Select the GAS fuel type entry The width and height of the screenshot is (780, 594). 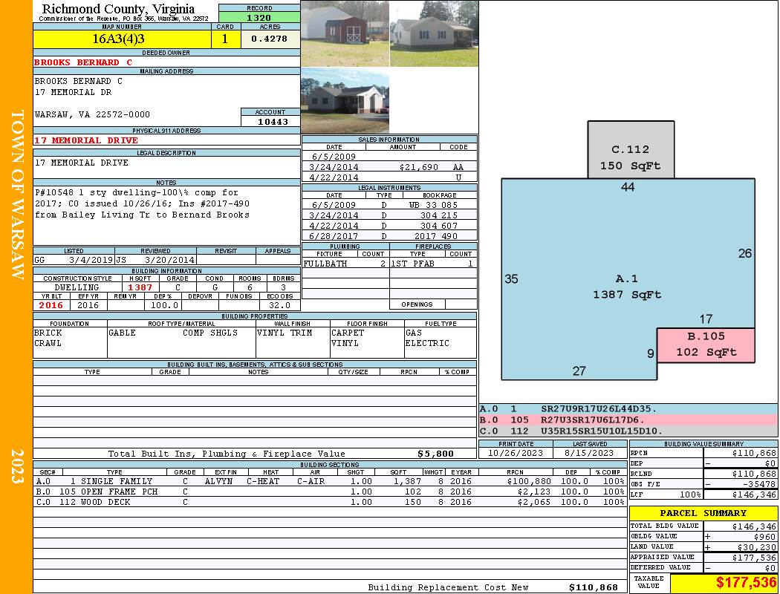(x=414, y=333)
